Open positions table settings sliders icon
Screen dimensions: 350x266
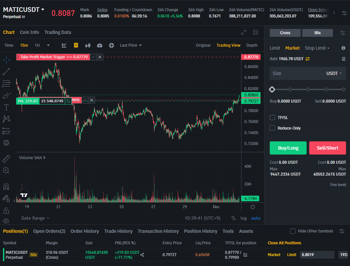[342, 231]
